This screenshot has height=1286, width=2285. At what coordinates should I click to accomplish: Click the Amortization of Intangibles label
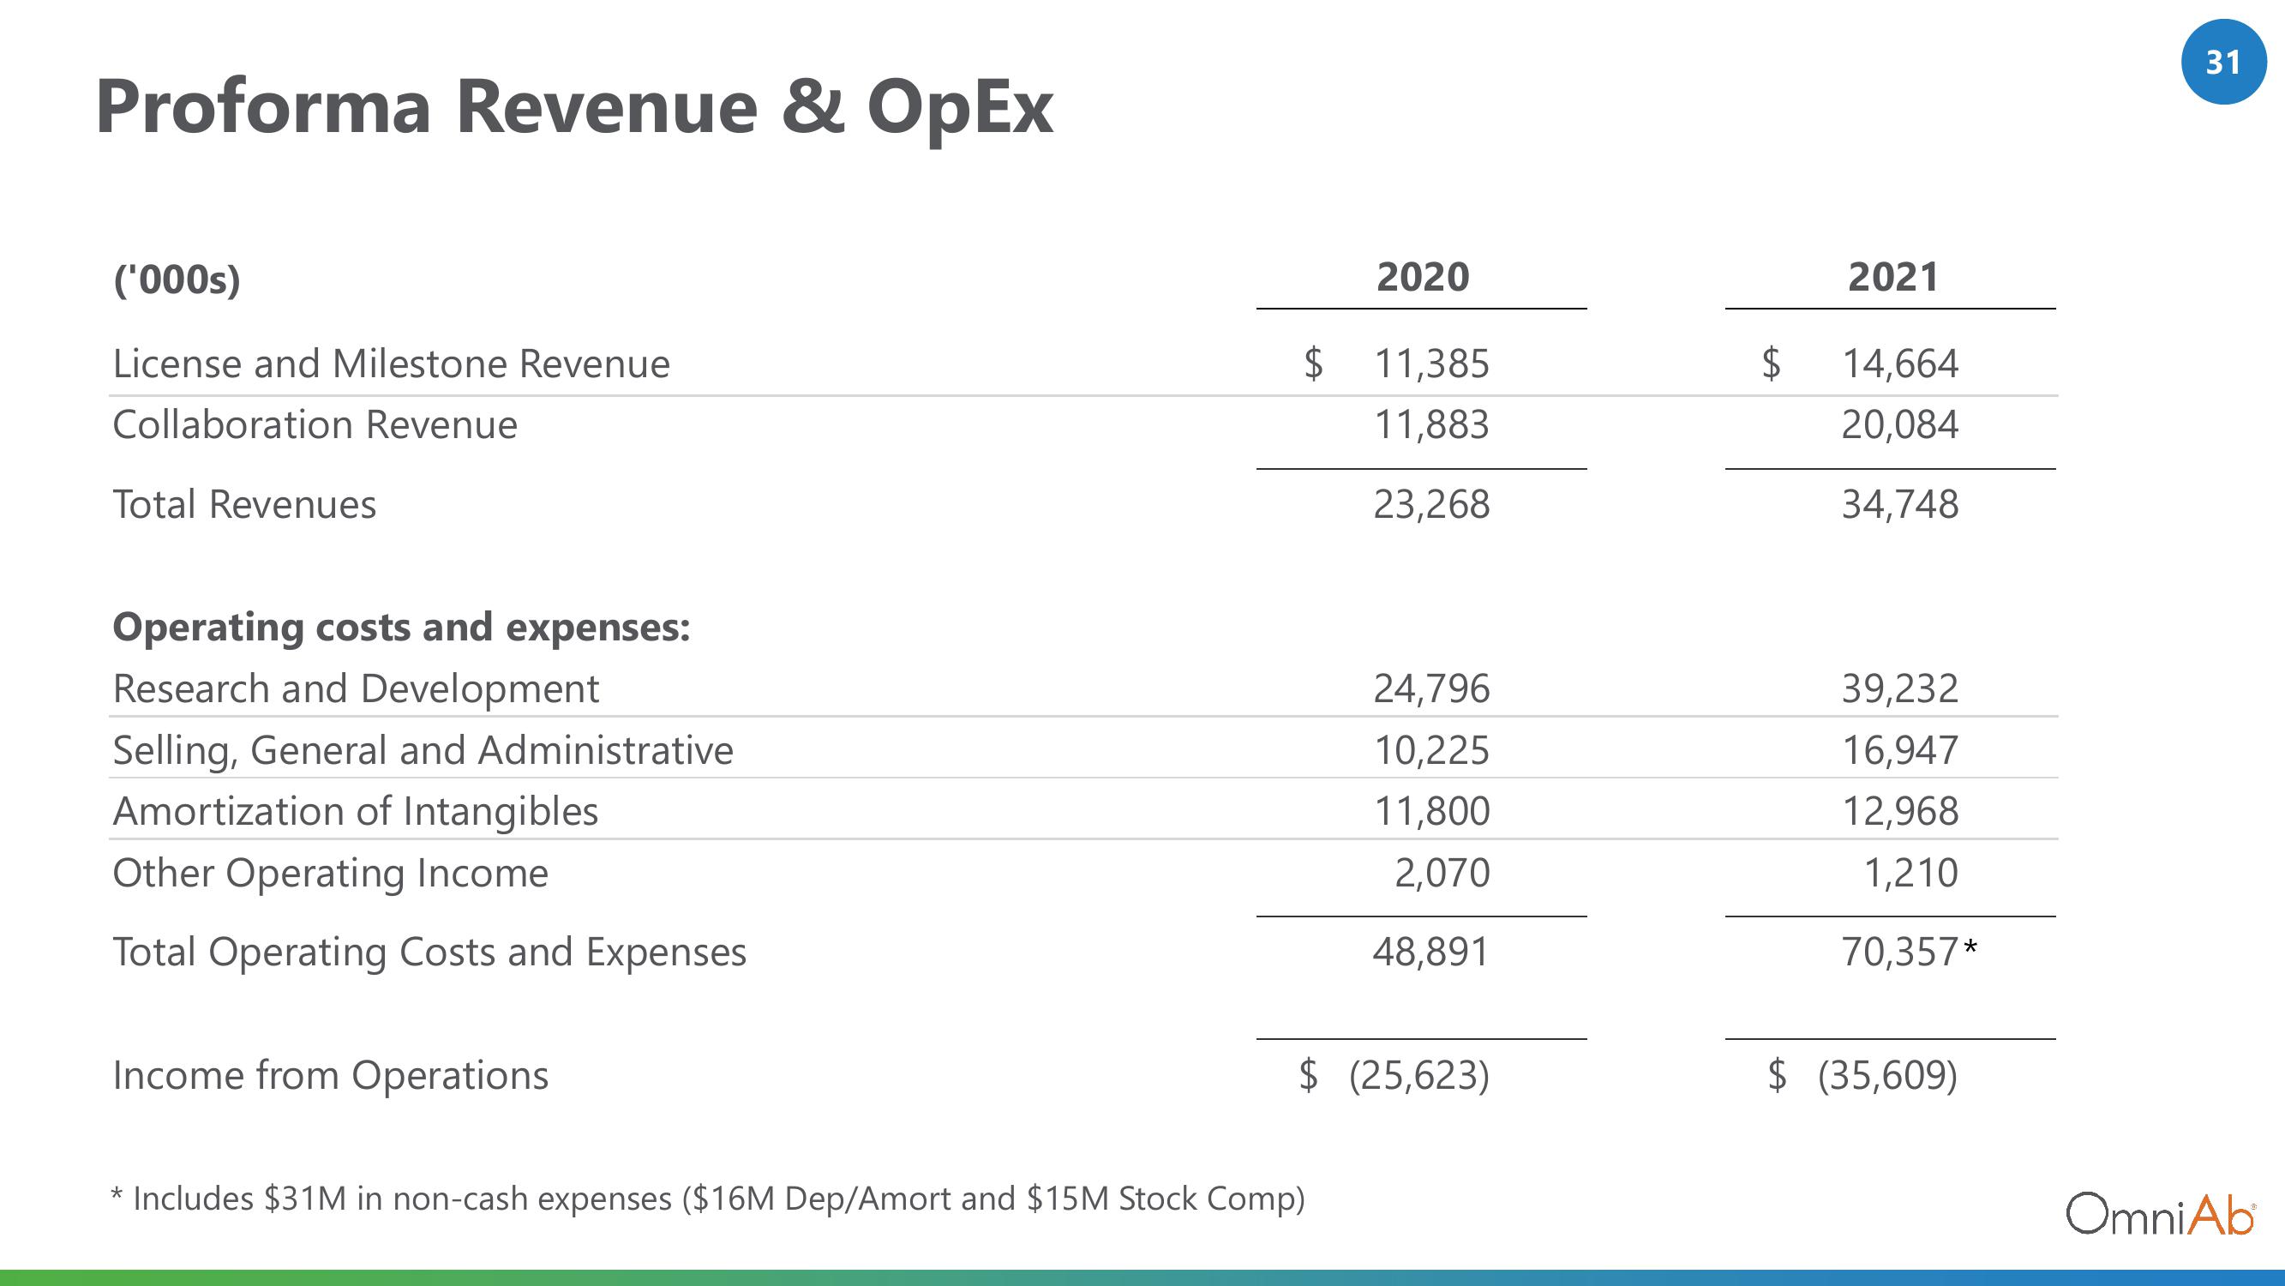pyautogui.click(x=356, y=811)
